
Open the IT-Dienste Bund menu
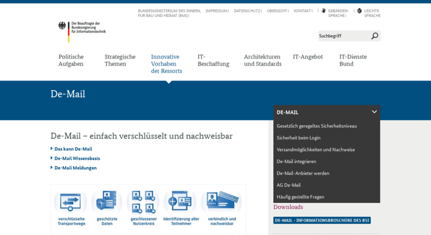point(353,60)
